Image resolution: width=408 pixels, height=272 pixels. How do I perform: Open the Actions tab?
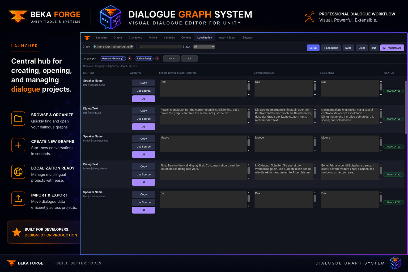coord(153,38)
